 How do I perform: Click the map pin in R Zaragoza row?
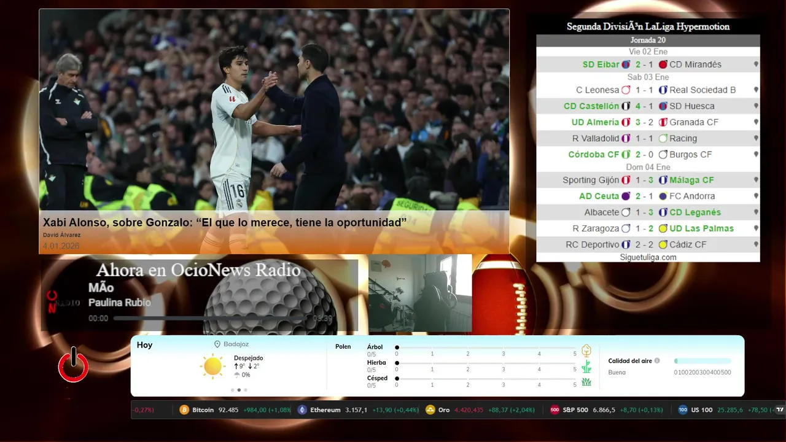pyautogui.click(x=756, y=228)
